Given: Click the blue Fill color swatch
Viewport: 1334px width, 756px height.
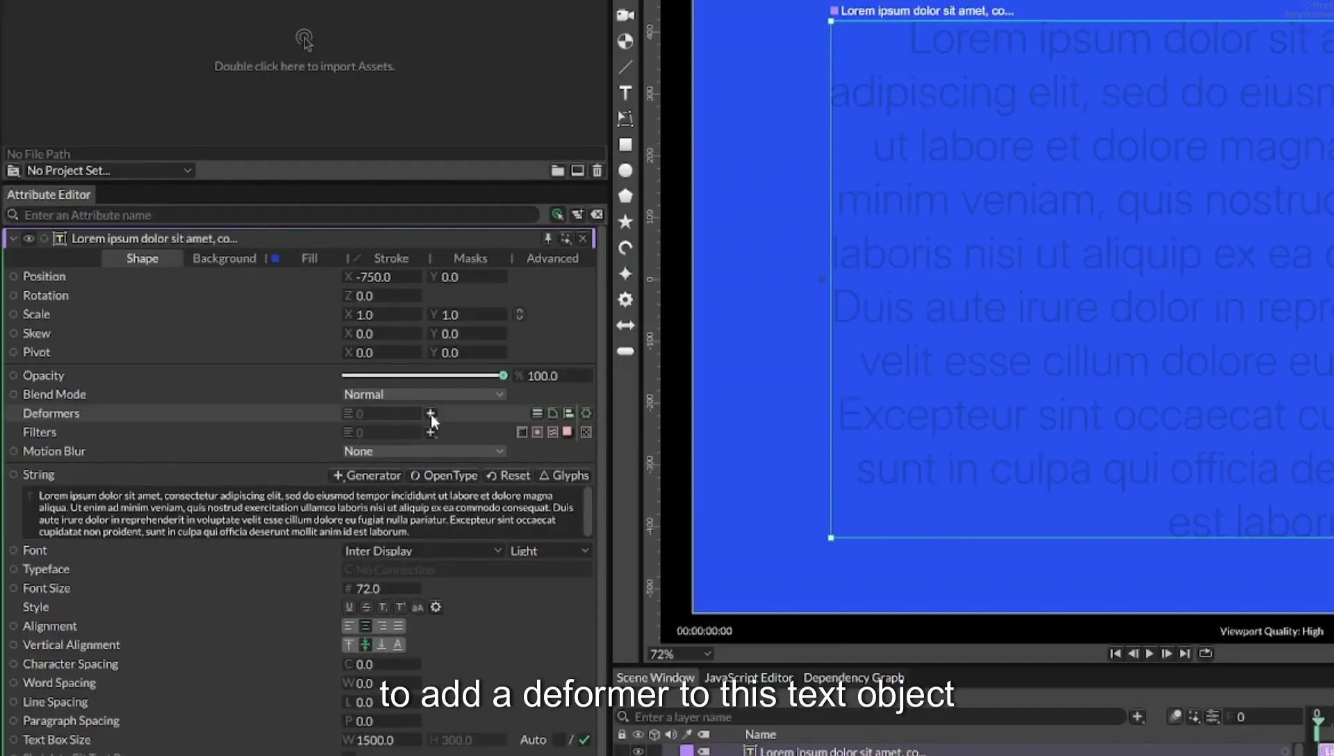Looking at the screenshot, I should tap(276, 258).
